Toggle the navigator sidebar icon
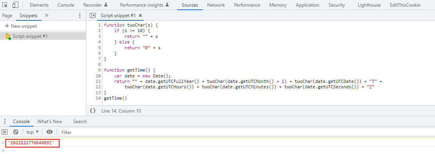The width and height of the screenshot is (435, 154). 93,16
